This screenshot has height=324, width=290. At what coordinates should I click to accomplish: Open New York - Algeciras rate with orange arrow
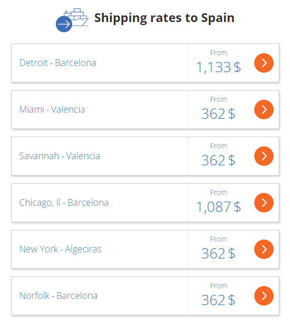(264, 249)
